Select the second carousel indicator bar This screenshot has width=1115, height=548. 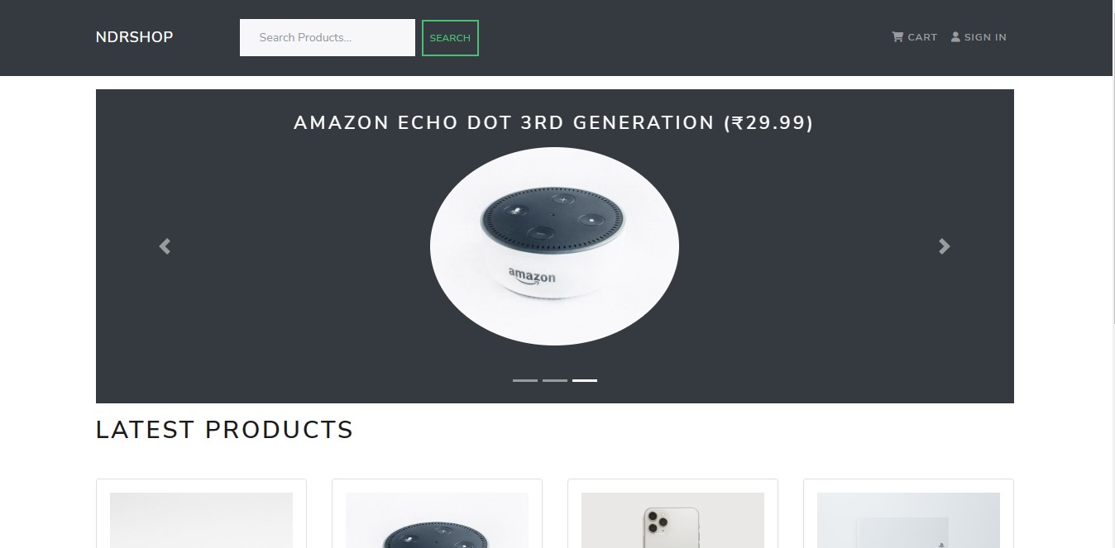click(555, 380)
